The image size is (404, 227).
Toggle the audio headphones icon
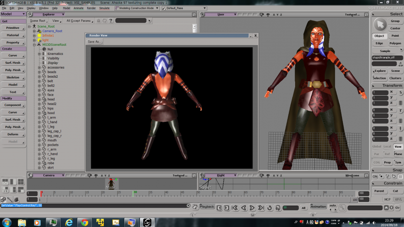[278, 208]
